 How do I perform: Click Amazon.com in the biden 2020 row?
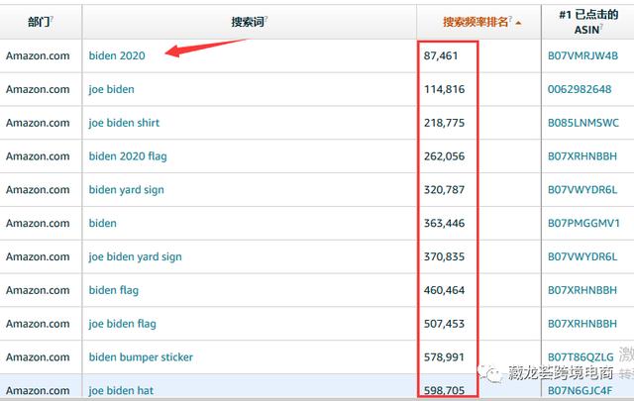38,55
